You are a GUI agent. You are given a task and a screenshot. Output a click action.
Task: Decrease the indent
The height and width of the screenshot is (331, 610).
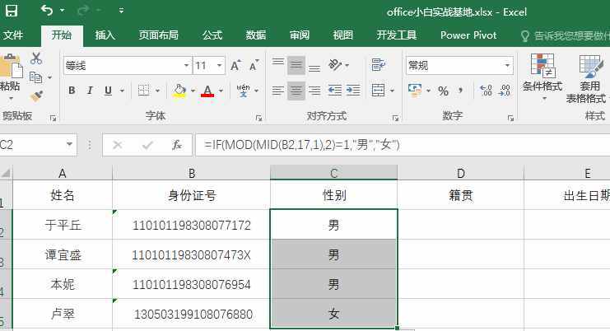334,91
